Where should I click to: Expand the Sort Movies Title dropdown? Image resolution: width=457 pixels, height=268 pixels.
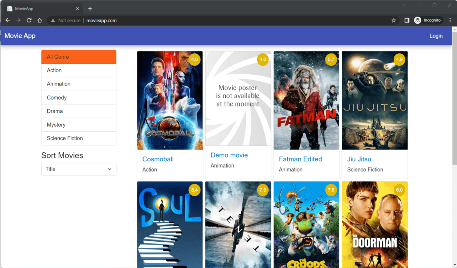click(79, 169)
